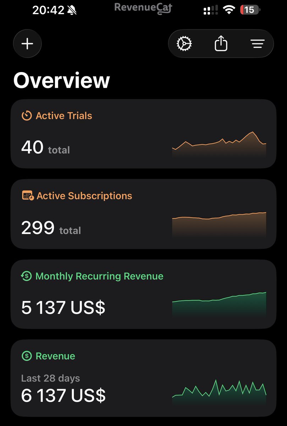The image size is (287, 426).
Task: Tap the plus add button
Action: tap(27, 44)
